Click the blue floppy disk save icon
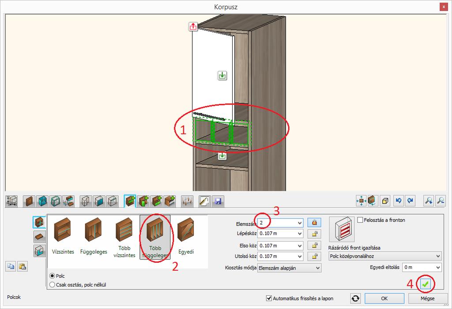 point(218,201)
